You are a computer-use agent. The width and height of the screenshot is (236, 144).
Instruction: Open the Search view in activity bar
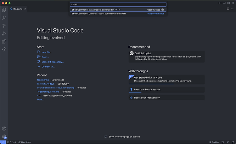coord(4,18)
